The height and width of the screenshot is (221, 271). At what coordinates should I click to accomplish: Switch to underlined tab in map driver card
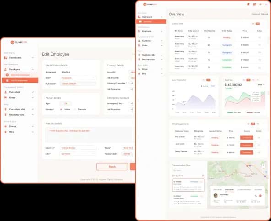(x=229, y=189)
